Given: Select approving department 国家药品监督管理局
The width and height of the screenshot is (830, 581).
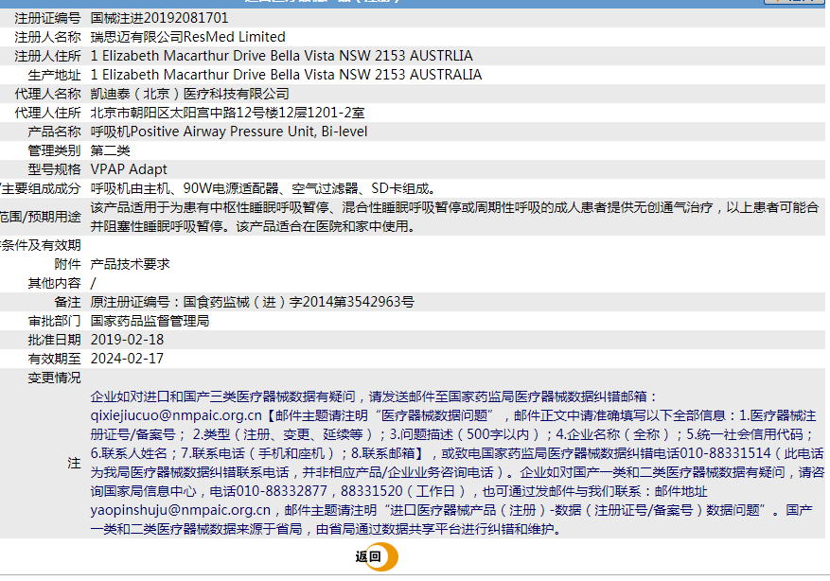Looking at the screenshot, I should point(150,321).
